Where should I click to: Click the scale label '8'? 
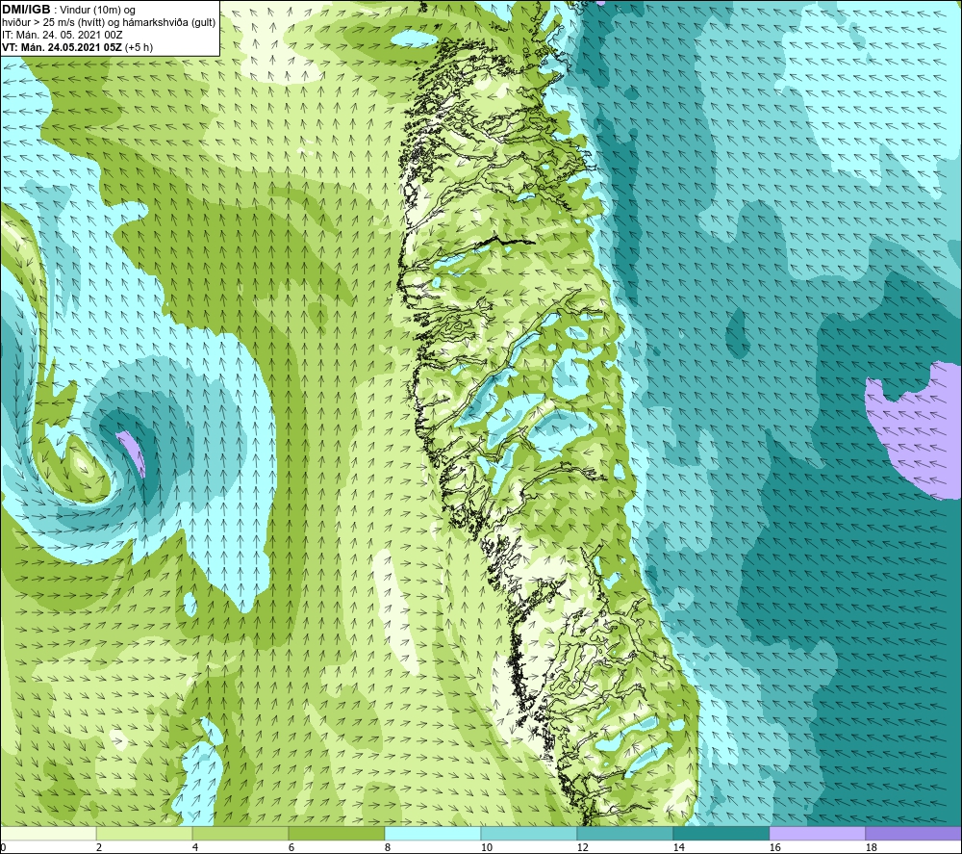(388, 847)
